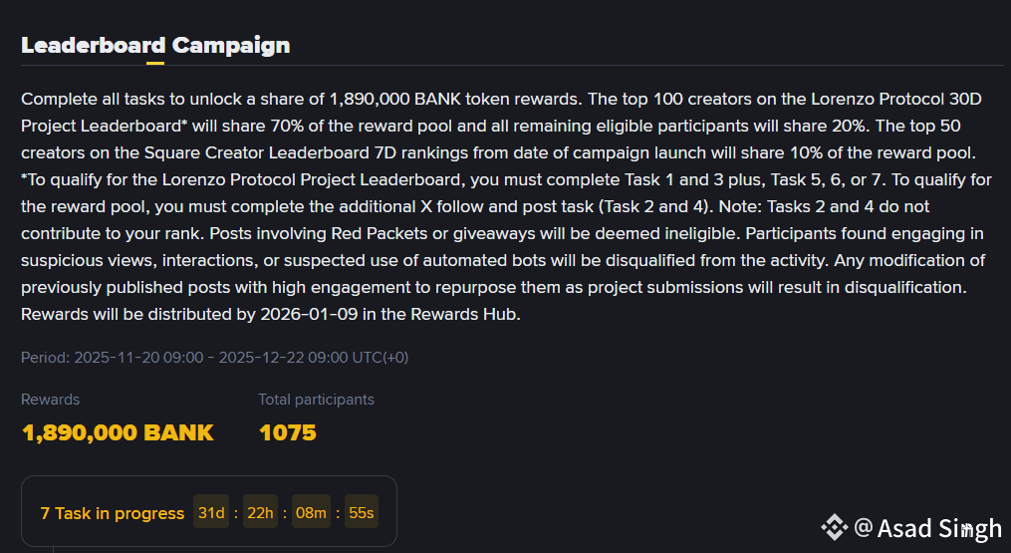Click the Binance logo watermark icon
Image resolution: width=1011 pixels, height=553 pixels.
(x=834, y=526)
